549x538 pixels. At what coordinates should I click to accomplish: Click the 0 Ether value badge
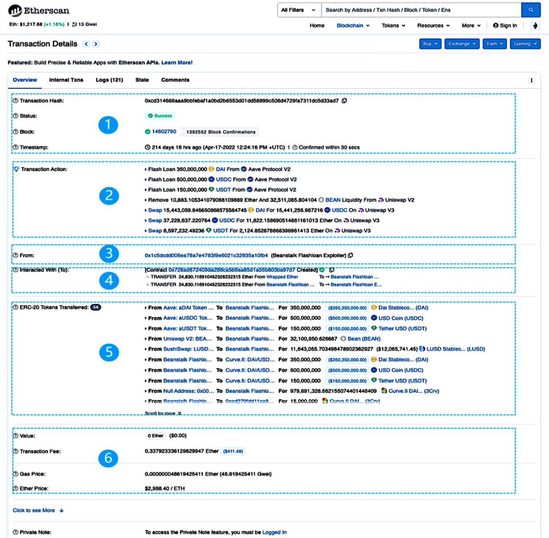pyautogui.click(x=155, y=436)
